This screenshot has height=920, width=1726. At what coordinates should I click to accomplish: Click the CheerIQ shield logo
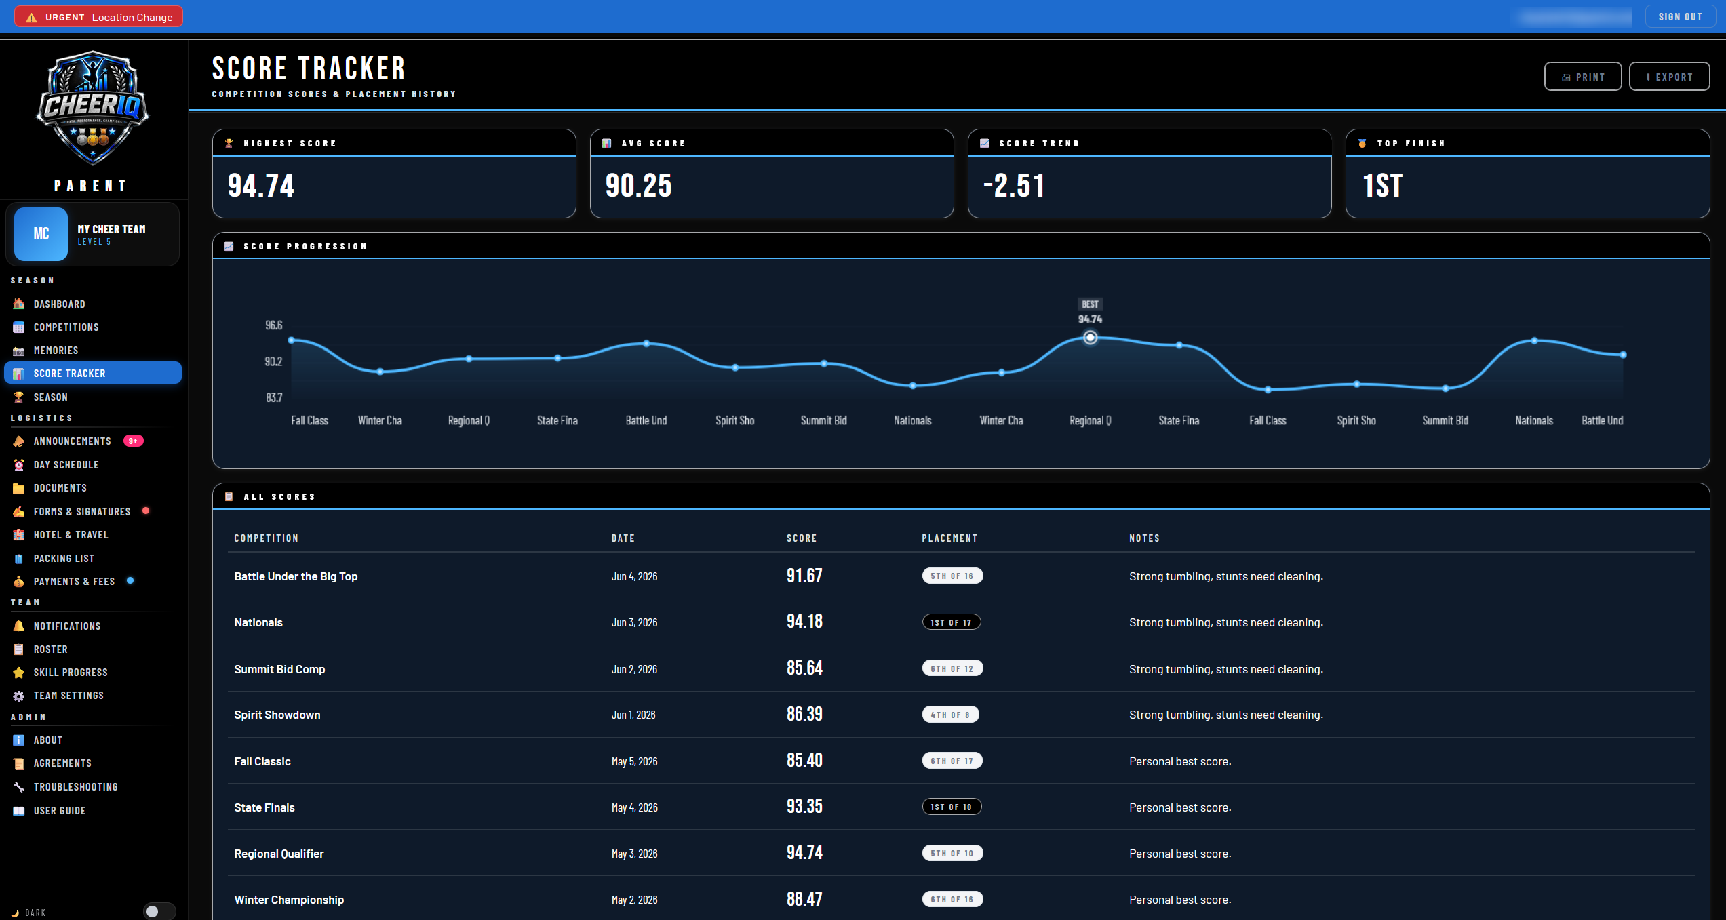point(92,107)
